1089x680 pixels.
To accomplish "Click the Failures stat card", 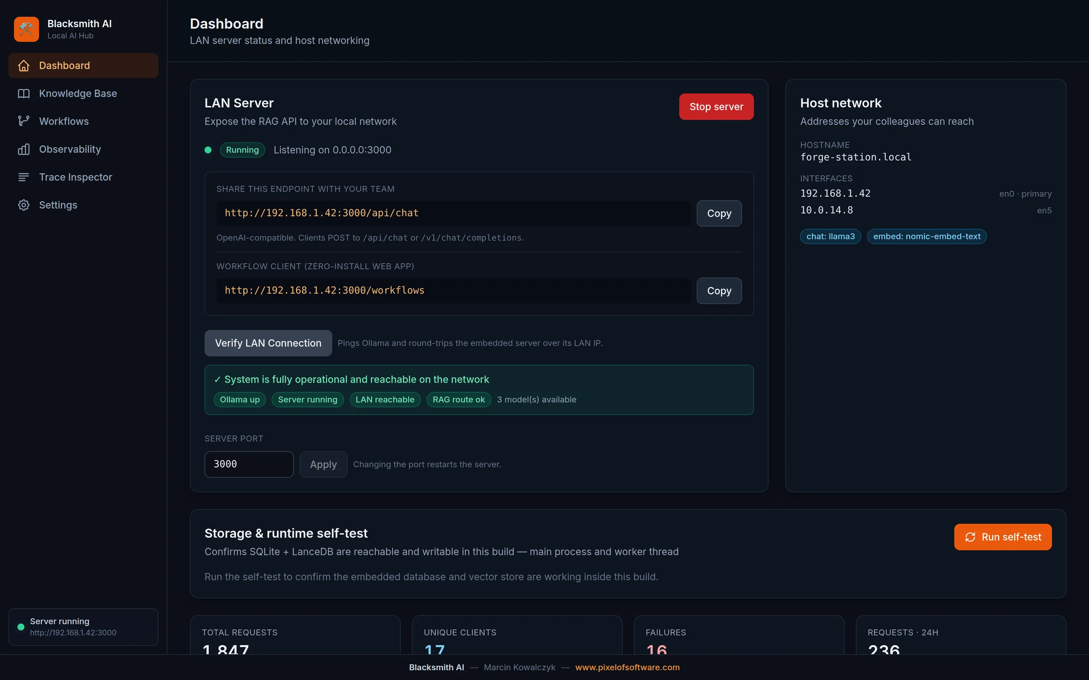I will pyautogui.click(x=739, y=635).
